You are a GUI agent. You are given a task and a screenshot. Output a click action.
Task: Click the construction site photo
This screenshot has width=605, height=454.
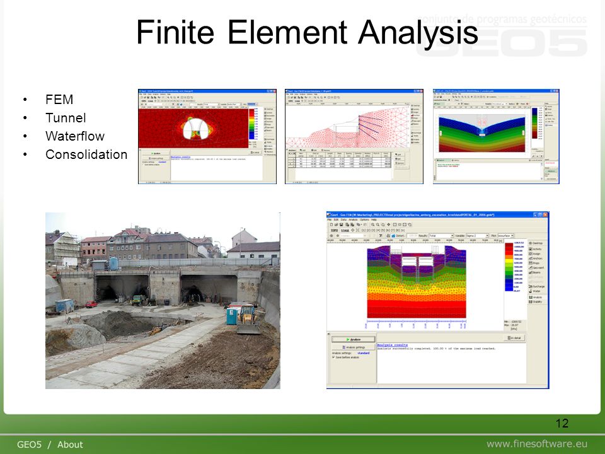(x=163, y=300)
